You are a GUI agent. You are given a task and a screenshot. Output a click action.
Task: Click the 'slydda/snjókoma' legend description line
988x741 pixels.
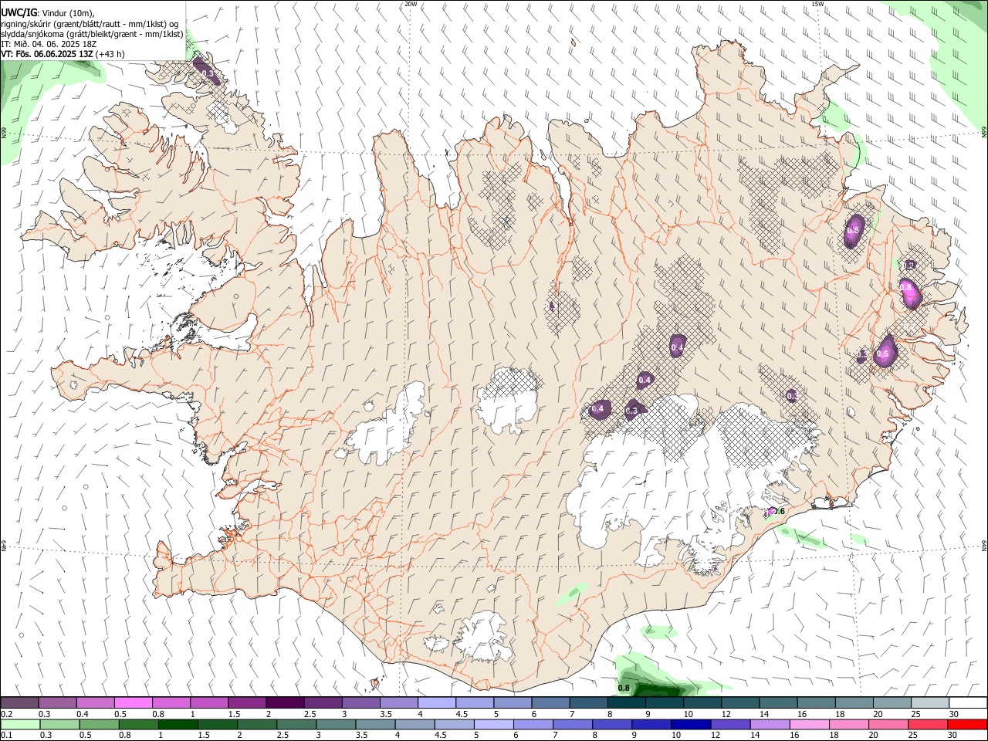92,34
